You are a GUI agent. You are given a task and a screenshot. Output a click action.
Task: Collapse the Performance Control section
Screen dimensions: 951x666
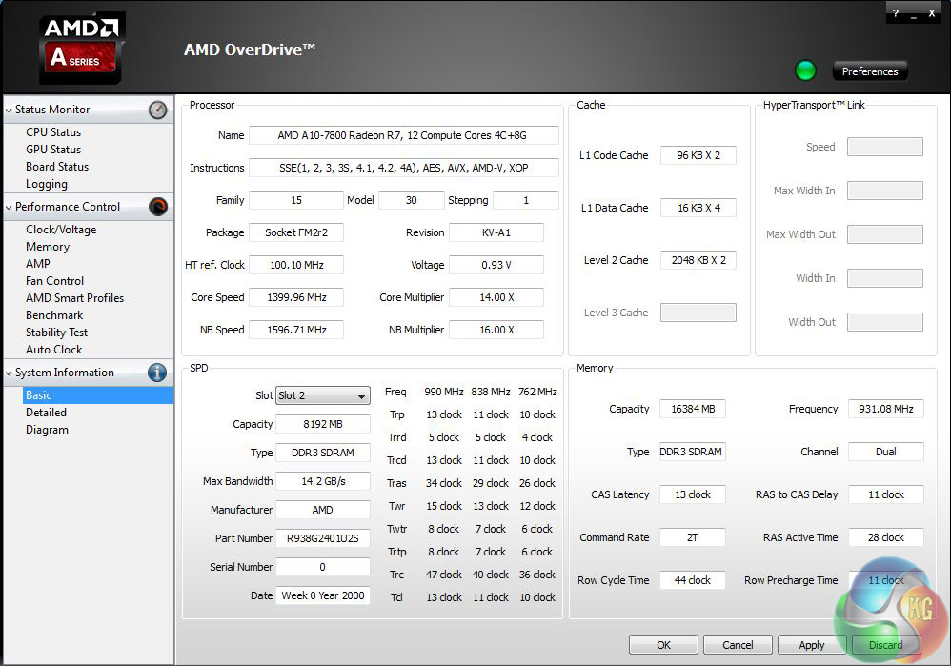click(x=10, y=207)
